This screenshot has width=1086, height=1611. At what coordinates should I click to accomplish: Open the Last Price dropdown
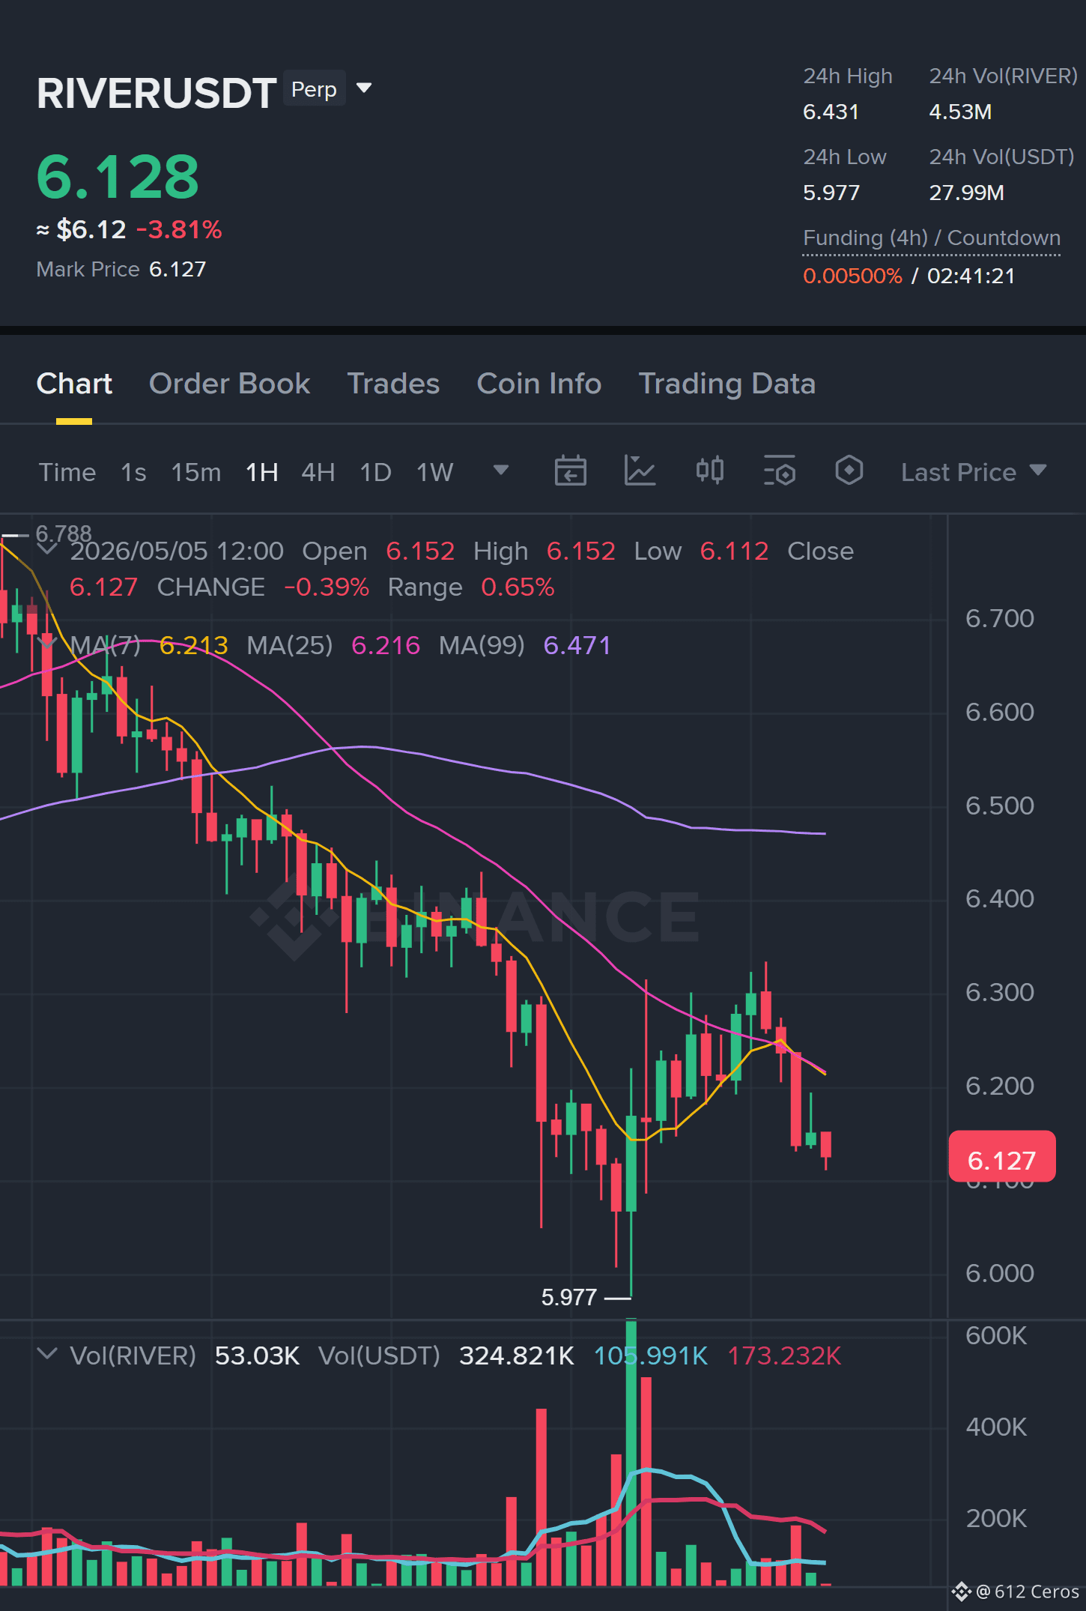pyautogui.click(x=973, y=472)
